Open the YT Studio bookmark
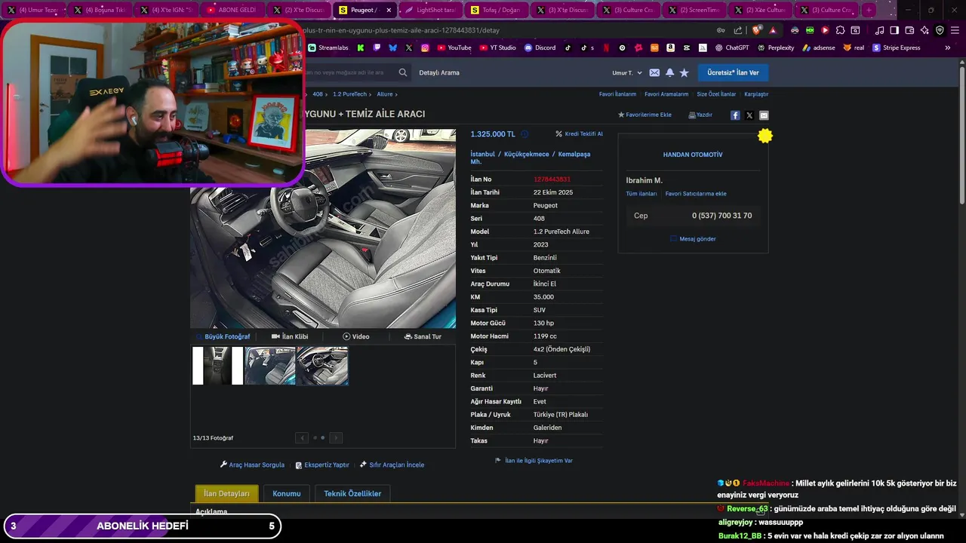 (x=498, y=48)
